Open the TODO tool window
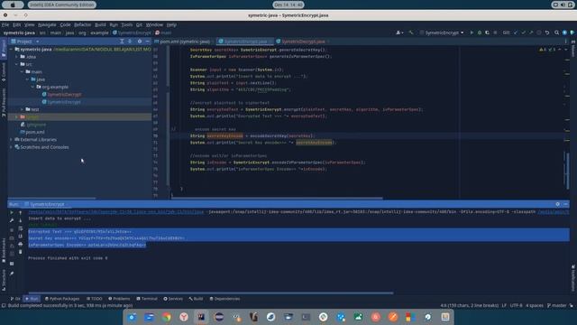The width and height of the screenshot is (577, 325). [x=94, y=299]
